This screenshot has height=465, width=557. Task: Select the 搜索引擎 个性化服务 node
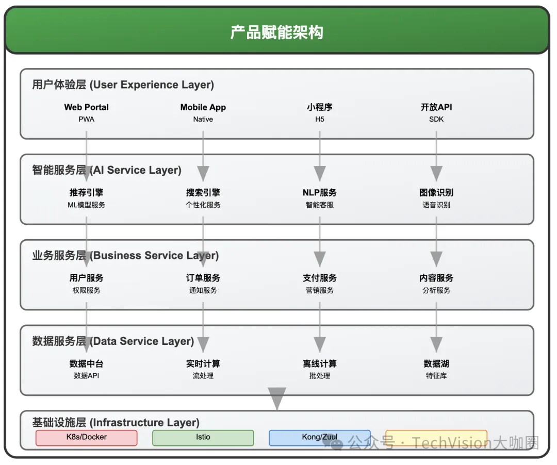(203, 198)
